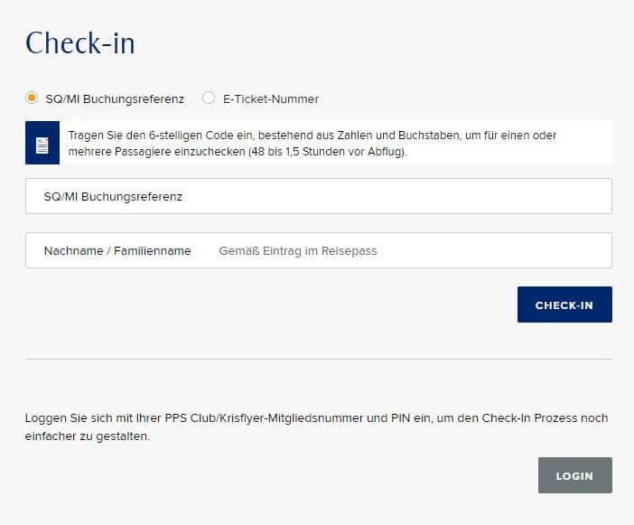This screenshot has width=634, height=525.
Task: Click the document icon in blue box
Action: point(42,145)
